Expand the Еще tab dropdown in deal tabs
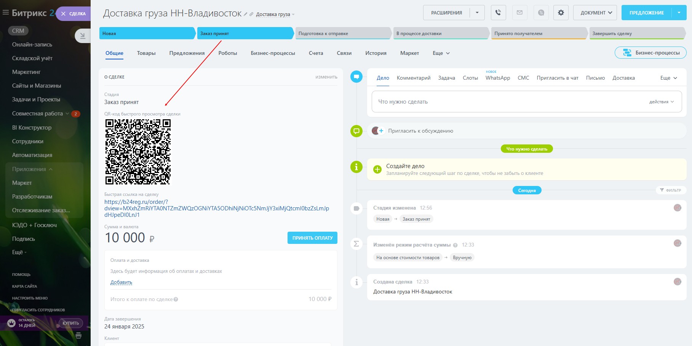This screenshot has width=692, height=346. [x=441, y=53]
